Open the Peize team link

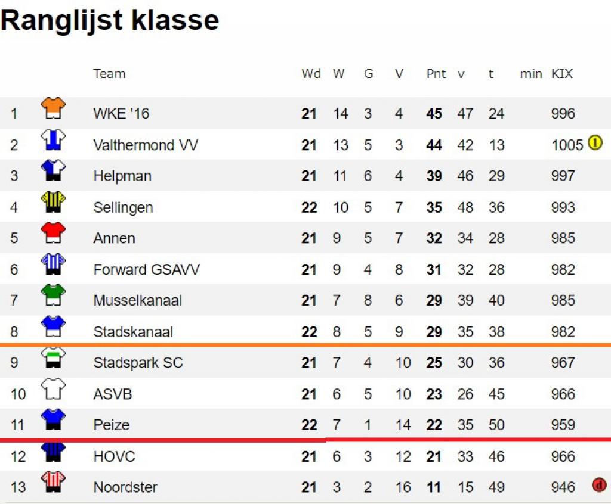pyautogui.click(x=112, y=425)
